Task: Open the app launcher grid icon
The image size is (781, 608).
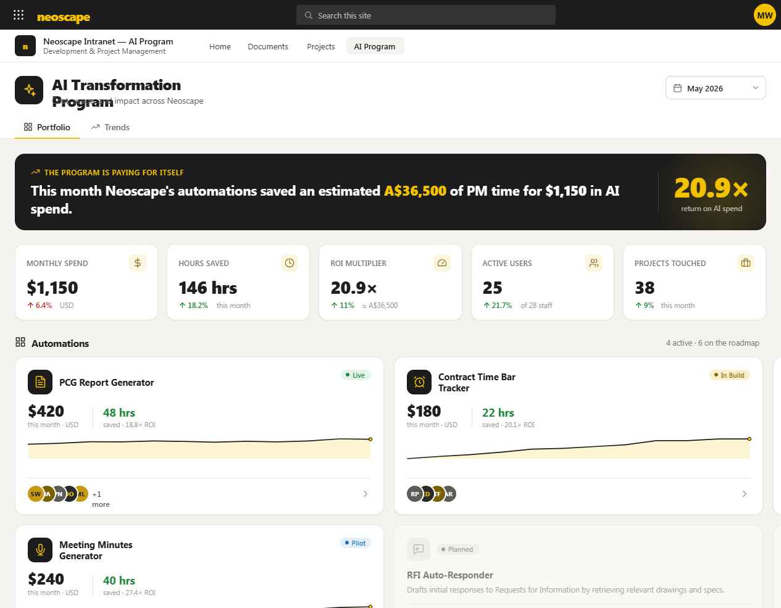Action: (x=19, y=15)
